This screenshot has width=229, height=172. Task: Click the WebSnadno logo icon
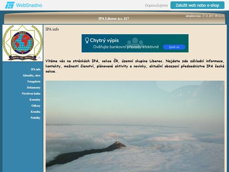pos(9,5)
